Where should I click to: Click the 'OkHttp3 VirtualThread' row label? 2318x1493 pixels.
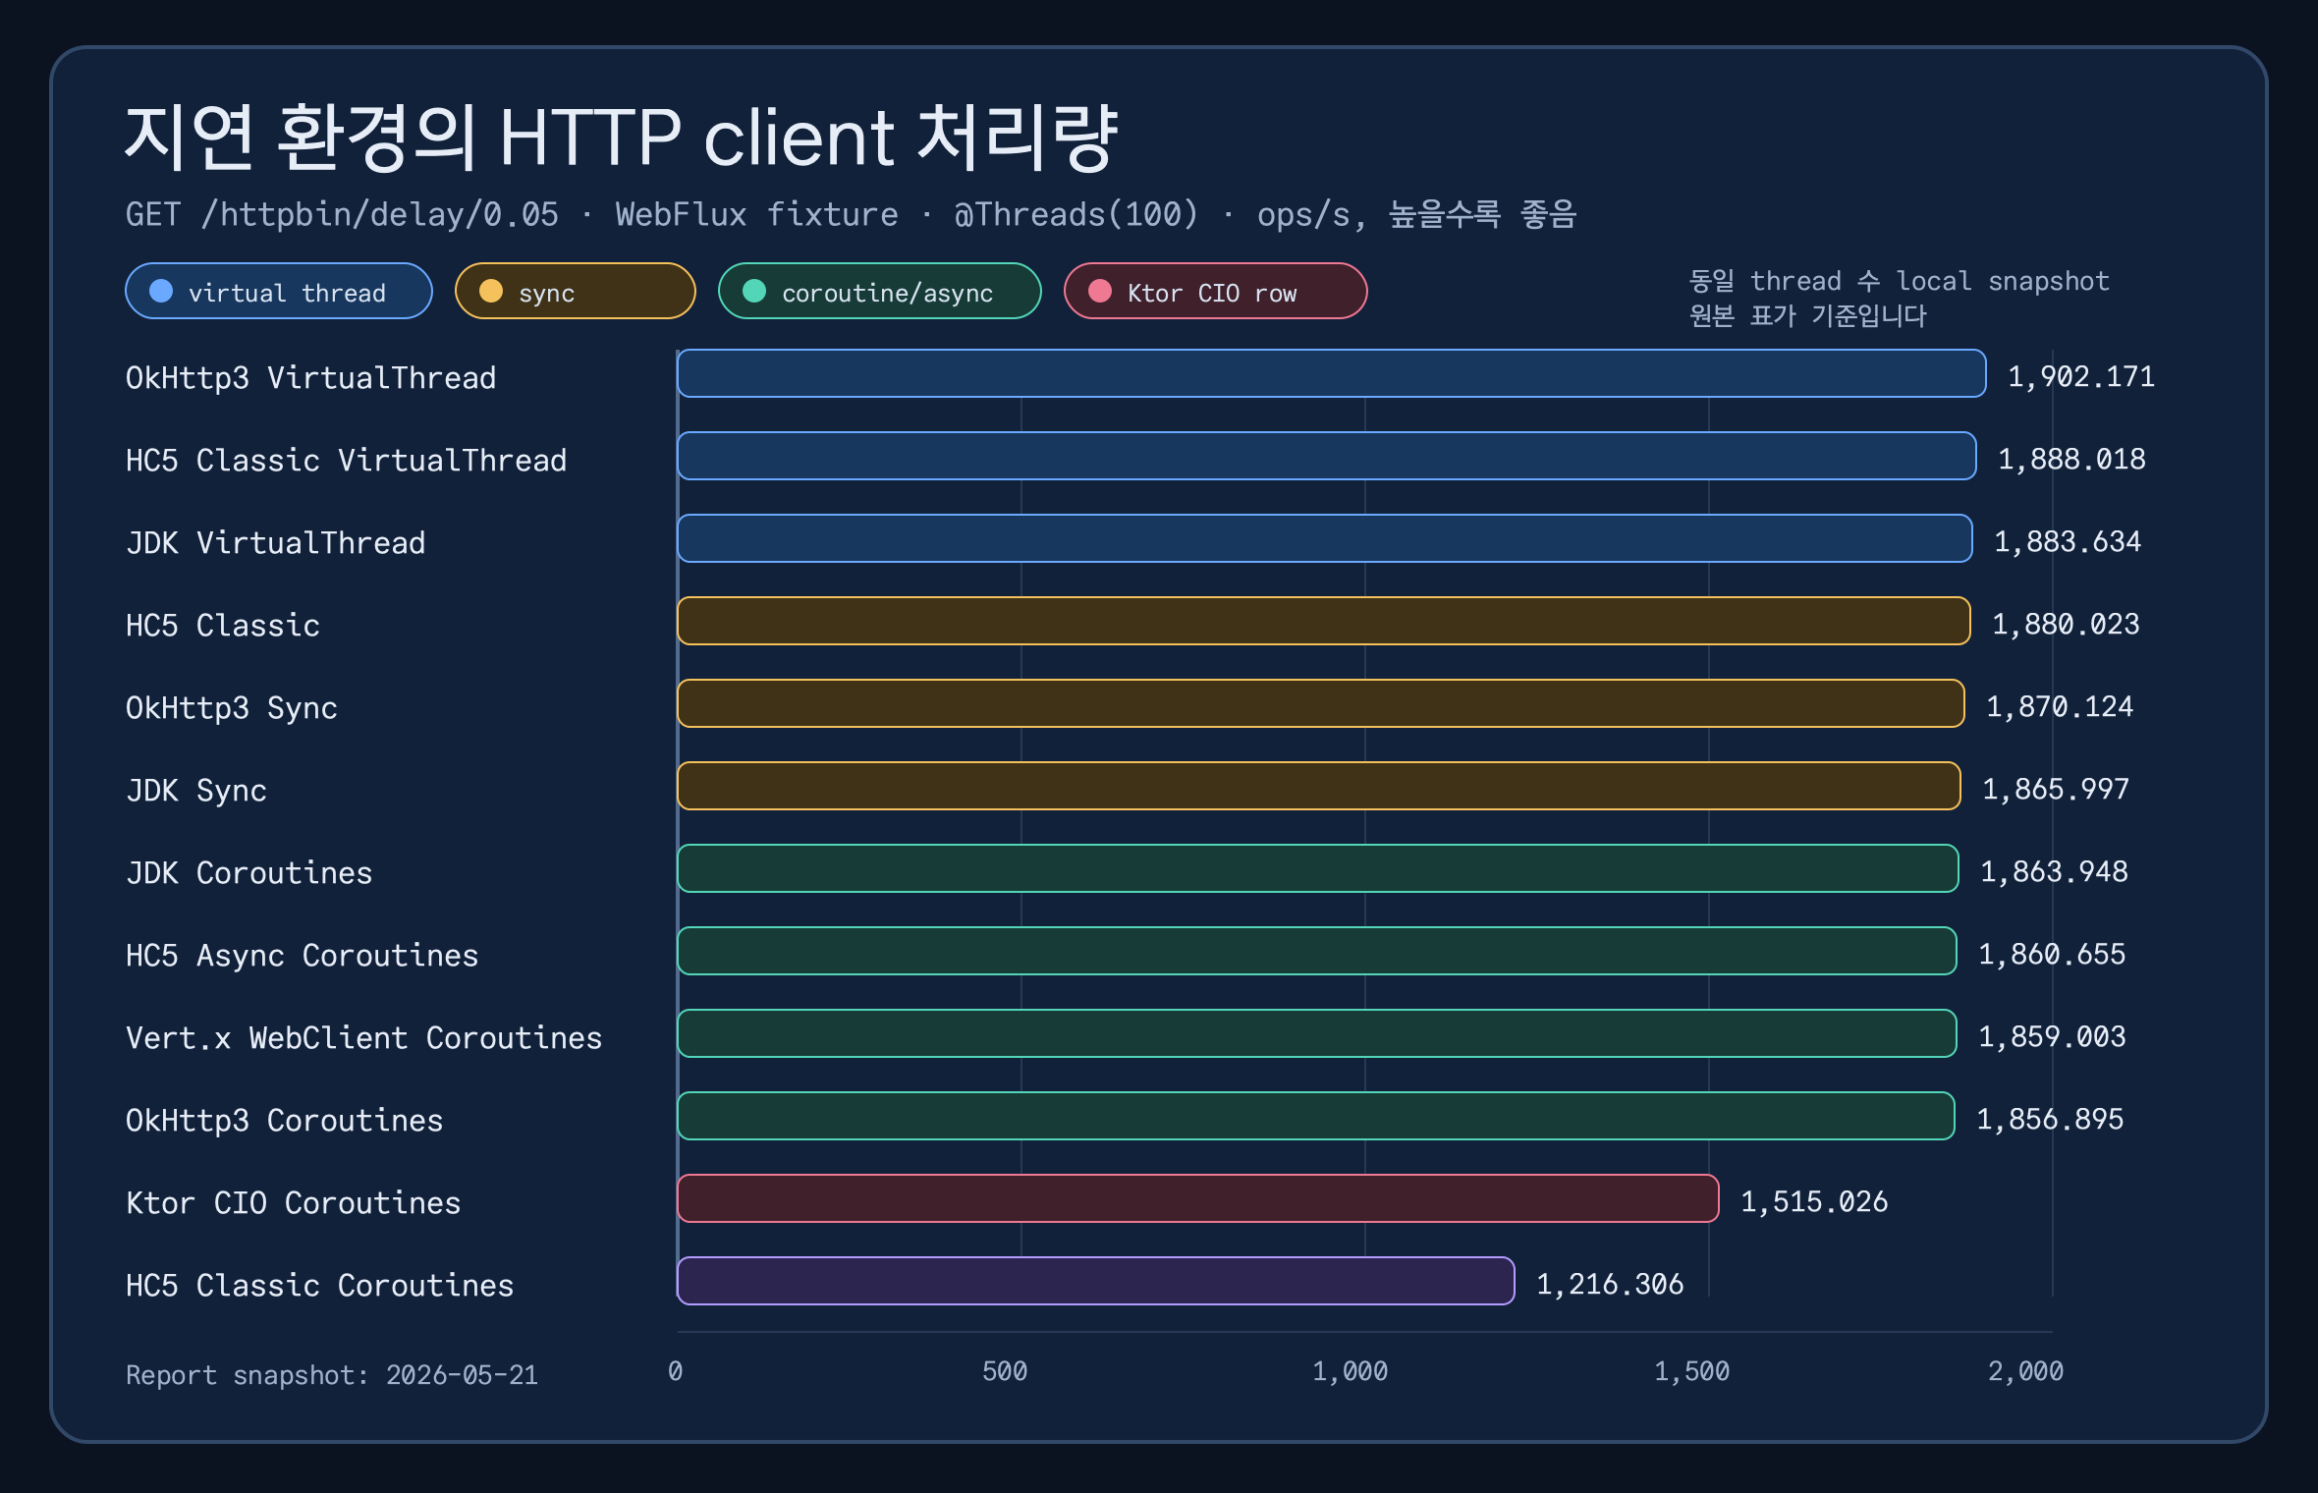point(310,378)
